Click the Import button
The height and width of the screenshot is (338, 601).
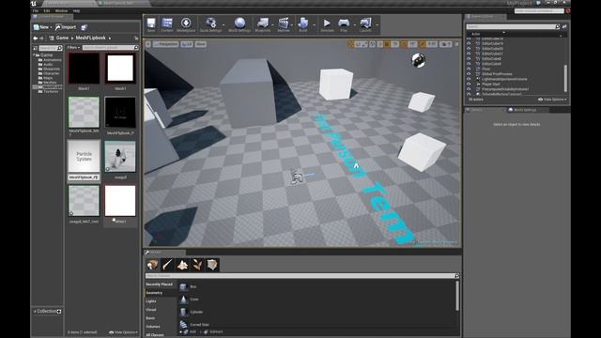tap(66, 27)
